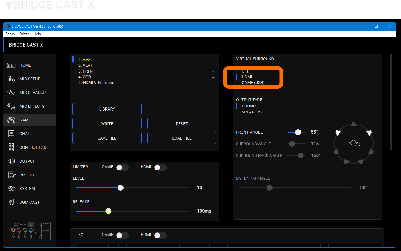Click the MIC EFFECTS equalizer microphone icon
Screen dimensions: 401x251
11,106
